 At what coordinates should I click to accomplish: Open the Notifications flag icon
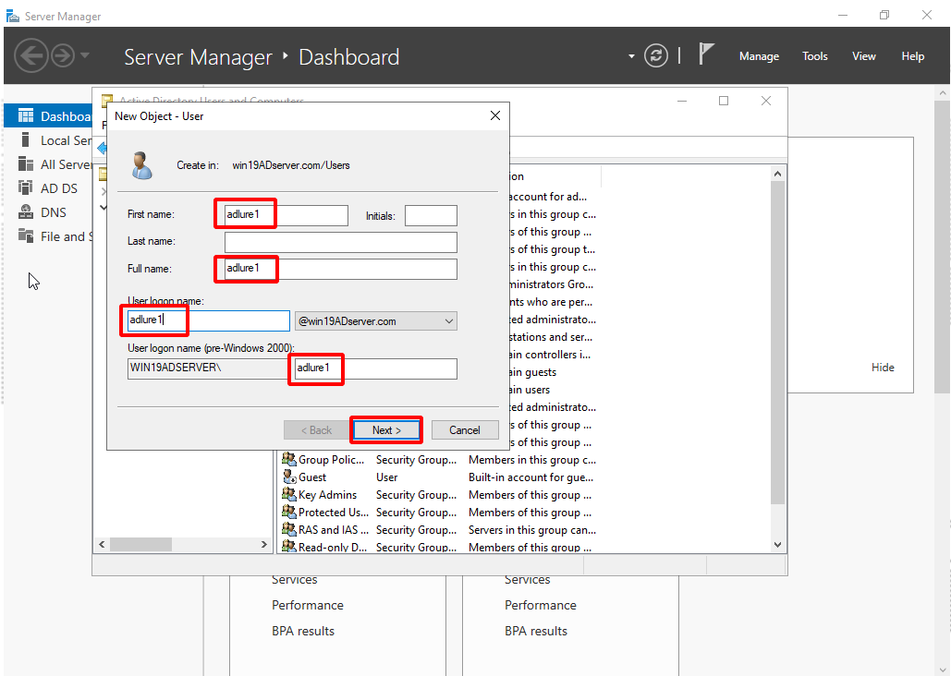coord(706,55)
